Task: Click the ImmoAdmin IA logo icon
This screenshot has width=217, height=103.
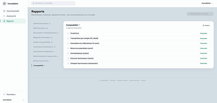Action: pyautogui.click(x=4, y=4)
